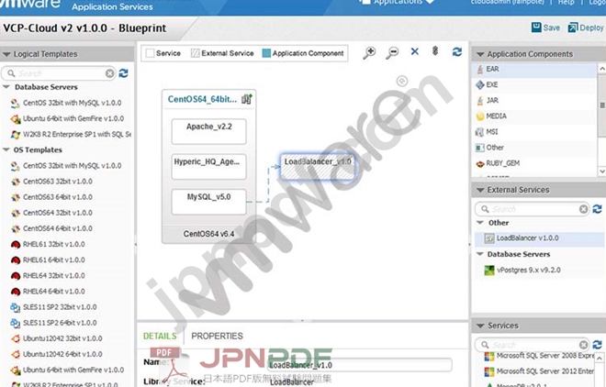Image resolution: width=606 pixels, height=387 pixels.
Task: Click the canvas toolbar refresh icon
Action: coord(457,51)
